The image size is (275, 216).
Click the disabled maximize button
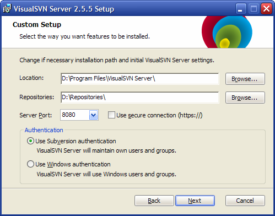click(254, 8)
